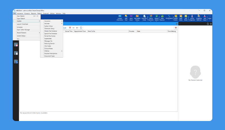The height and width of the screenshot is (130, 225).
Task: Open Appt Notes
Action: click(181, 18)
